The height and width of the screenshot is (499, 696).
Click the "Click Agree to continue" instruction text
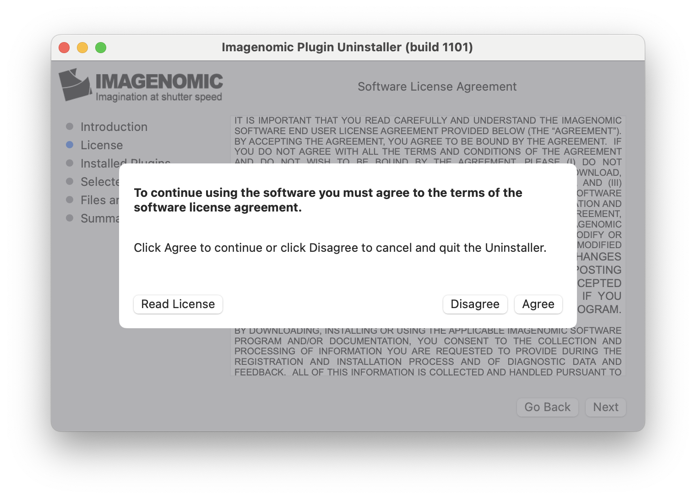(340, 248)
